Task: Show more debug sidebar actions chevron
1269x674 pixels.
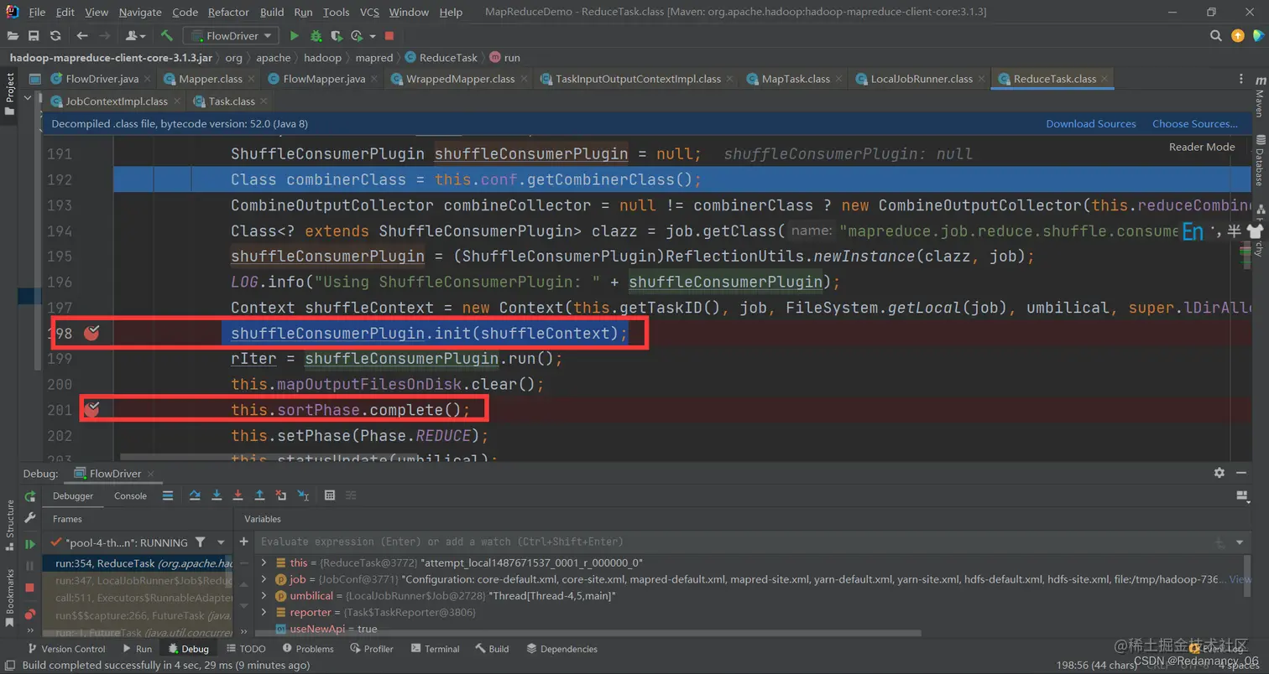Action: coord(30,631)
